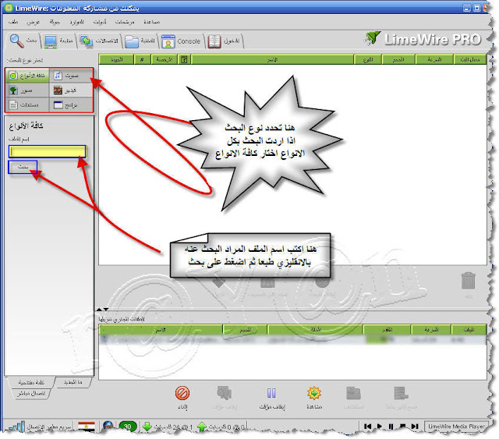
Task: Sort results by License column header
Action: click(x=165, y=59)
